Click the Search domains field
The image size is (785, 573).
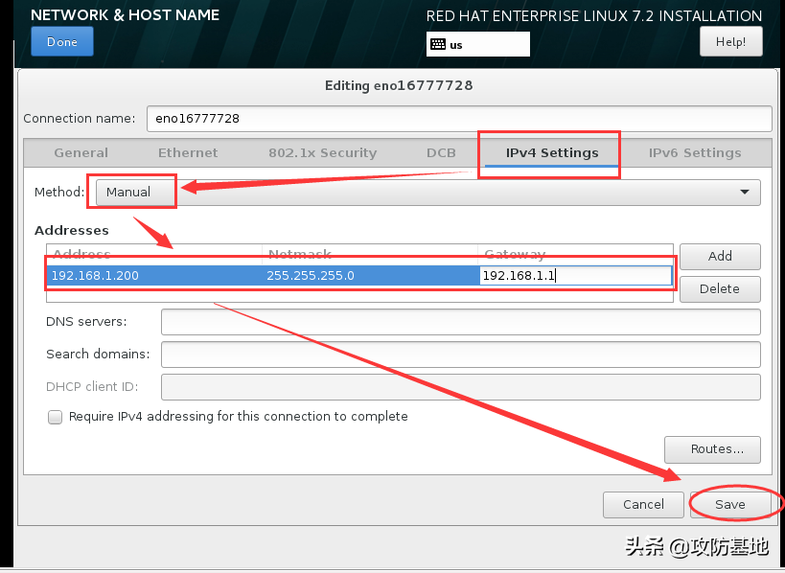click(460, 355)
